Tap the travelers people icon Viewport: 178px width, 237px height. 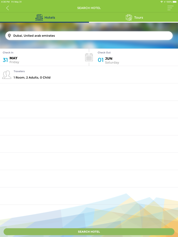(7, 75)
